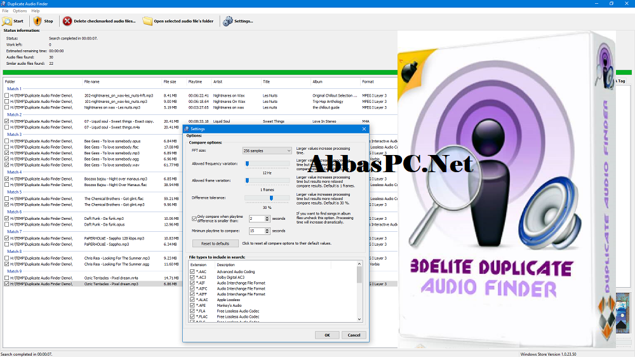Confirm settings with the OK button
This screenshot has width=635, height=357.
327,335
